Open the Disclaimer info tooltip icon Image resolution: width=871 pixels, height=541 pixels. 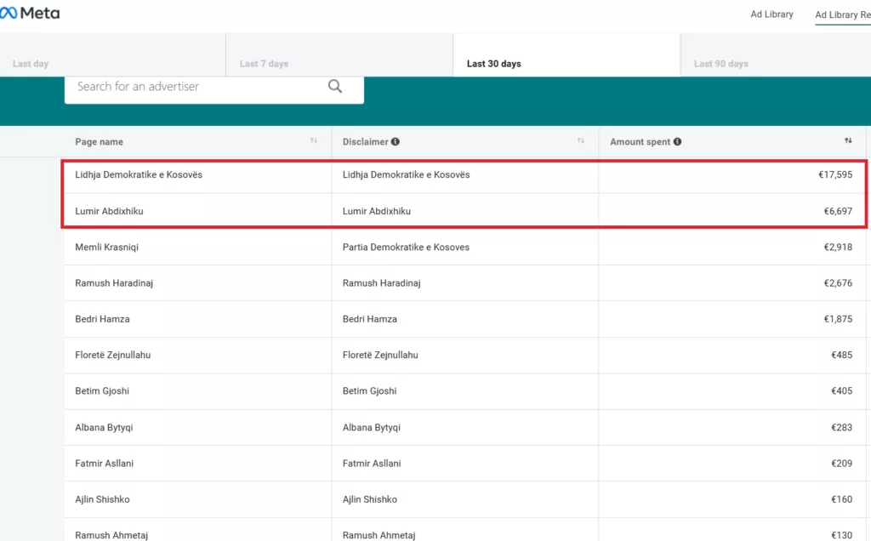pyautogui.click(x=395, y=142)
